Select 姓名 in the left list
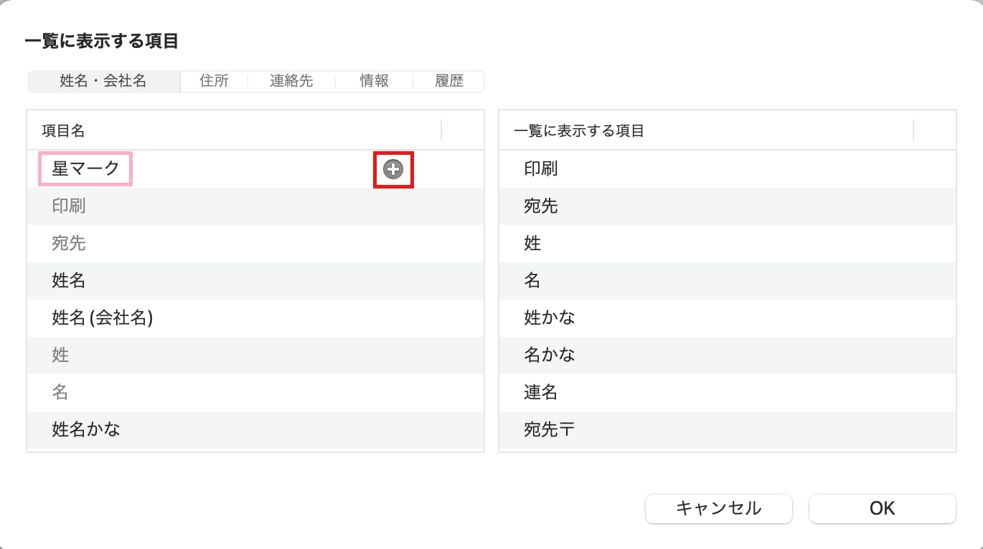Image resolution: width=983 pixels, height=549 pixels. point(255,281)
